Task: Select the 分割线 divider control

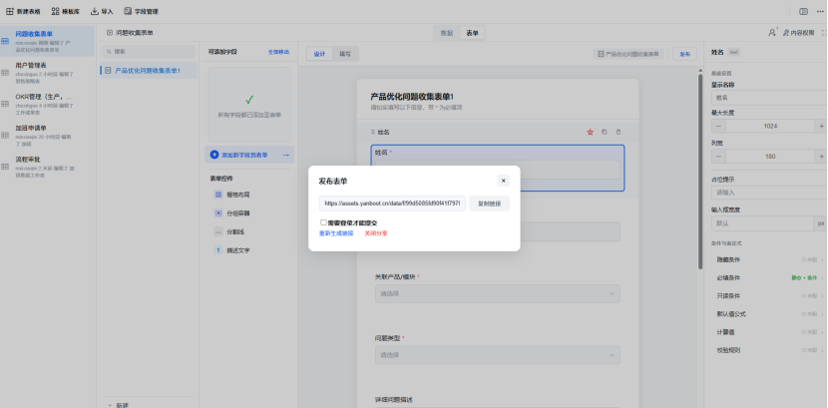Action: tap(230, 231)
